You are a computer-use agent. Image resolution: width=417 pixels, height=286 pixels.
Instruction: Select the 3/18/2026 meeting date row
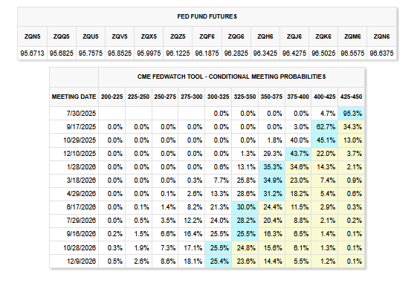pos(207,181)
